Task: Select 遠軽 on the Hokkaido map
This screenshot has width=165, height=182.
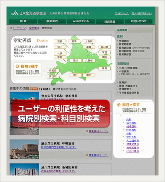Action: click(89, 47)
